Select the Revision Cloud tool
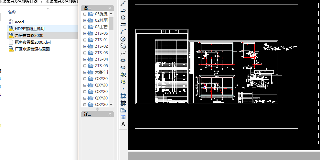This screenshot has height=160, width=320. (x=123, y=46)
